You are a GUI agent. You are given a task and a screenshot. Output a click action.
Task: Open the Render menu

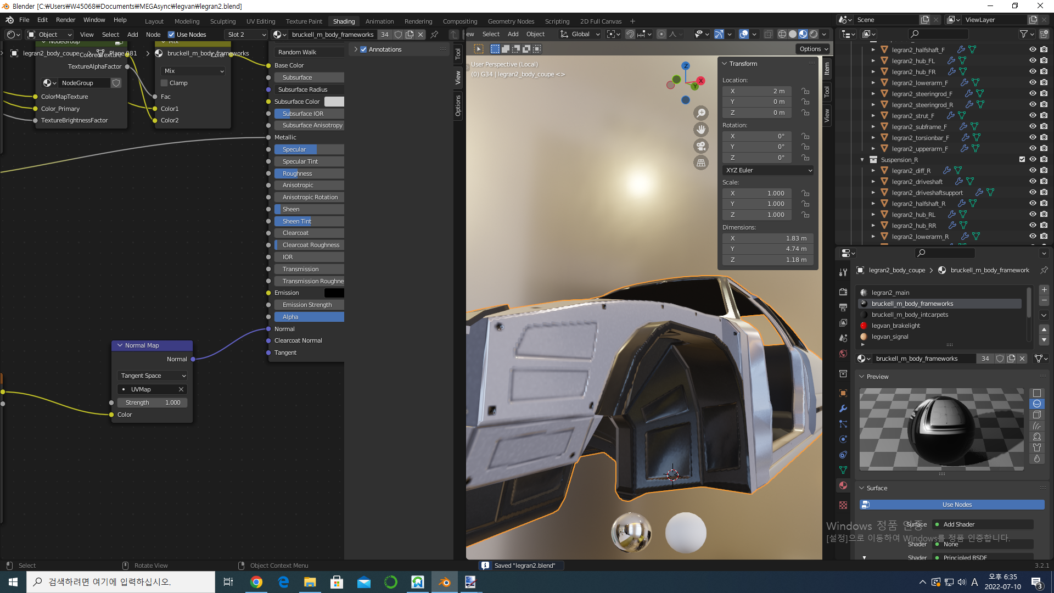(65, 20)
